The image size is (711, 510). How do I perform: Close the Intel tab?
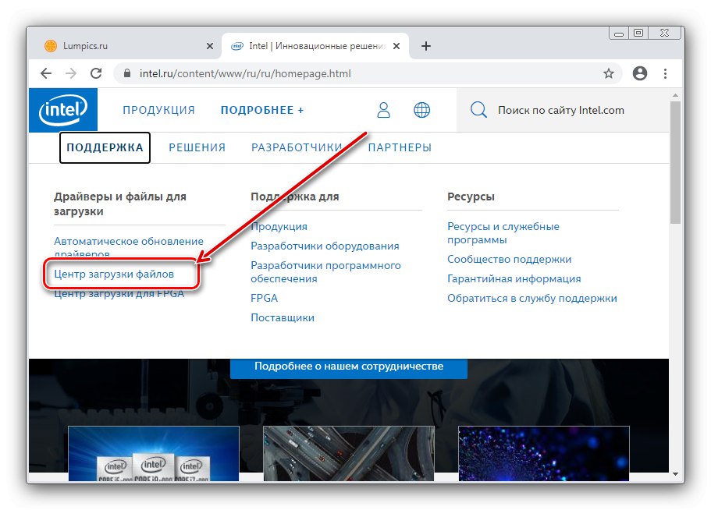coord(396,46)
